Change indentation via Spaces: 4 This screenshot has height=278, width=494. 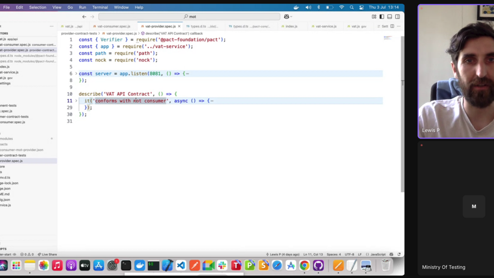[334, 254]
